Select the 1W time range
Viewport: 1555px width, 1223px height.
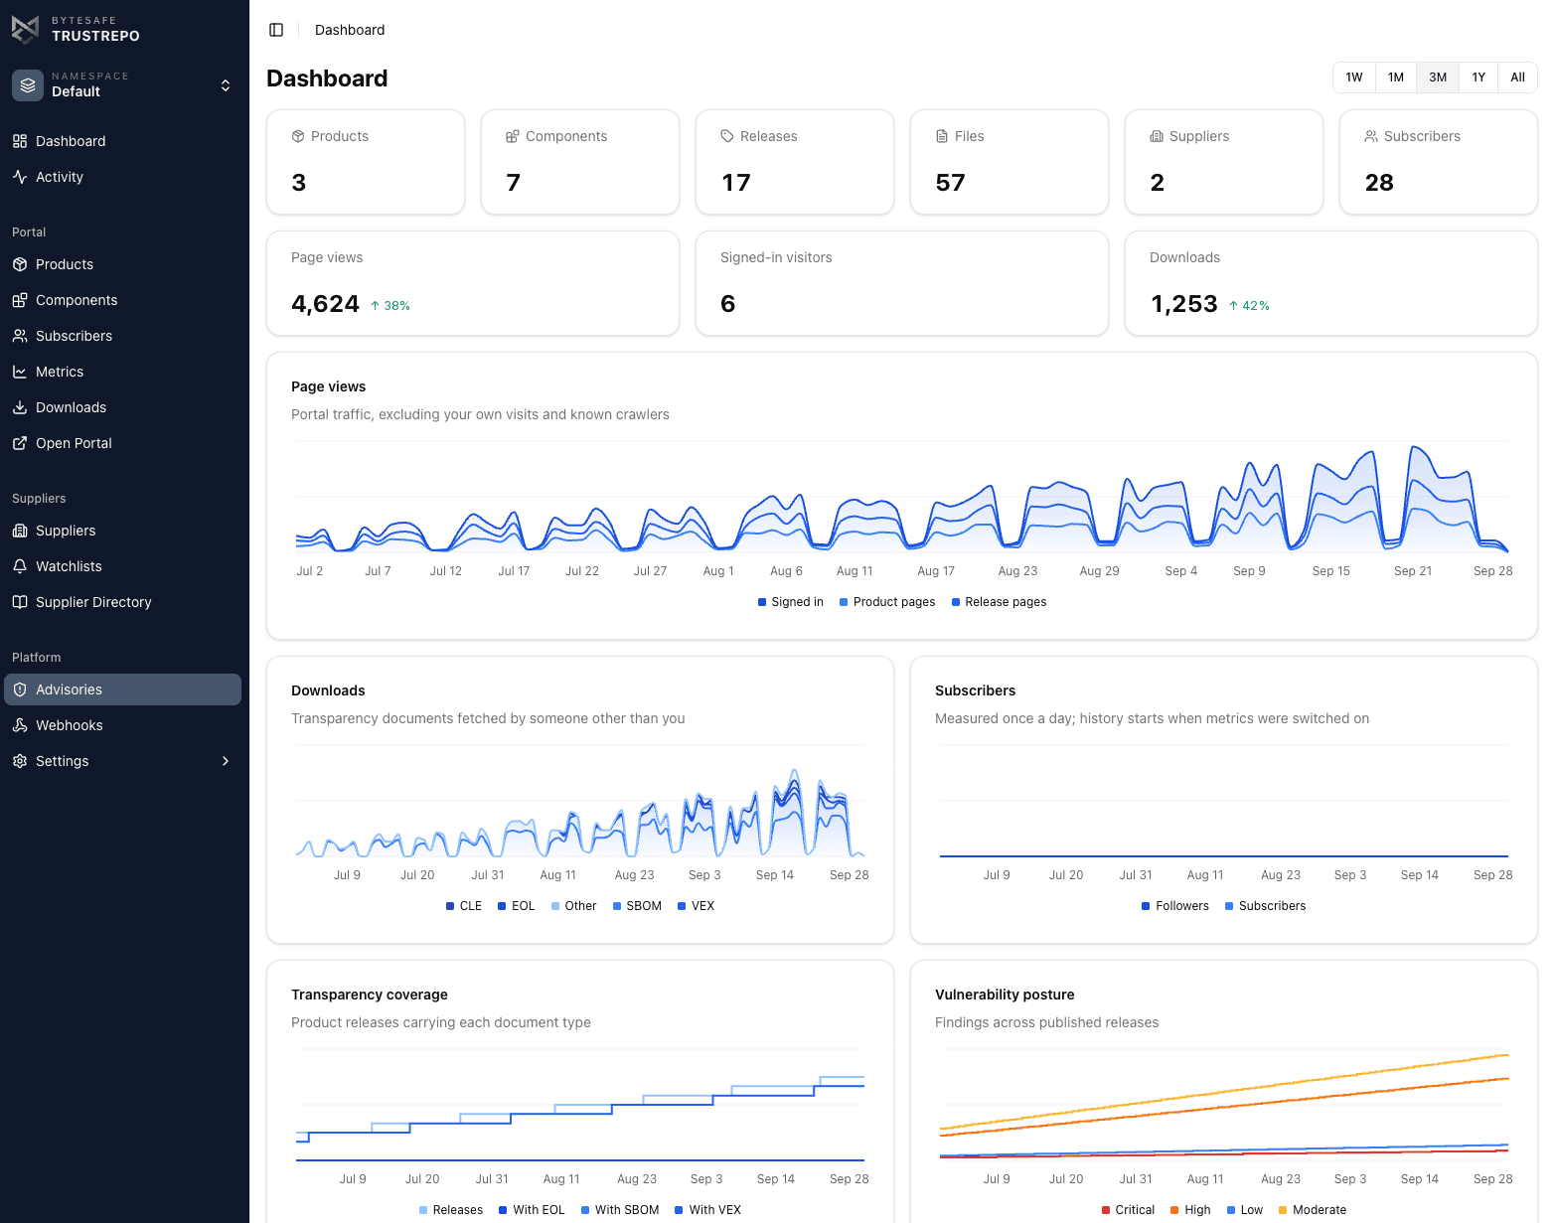(1354, 77)
